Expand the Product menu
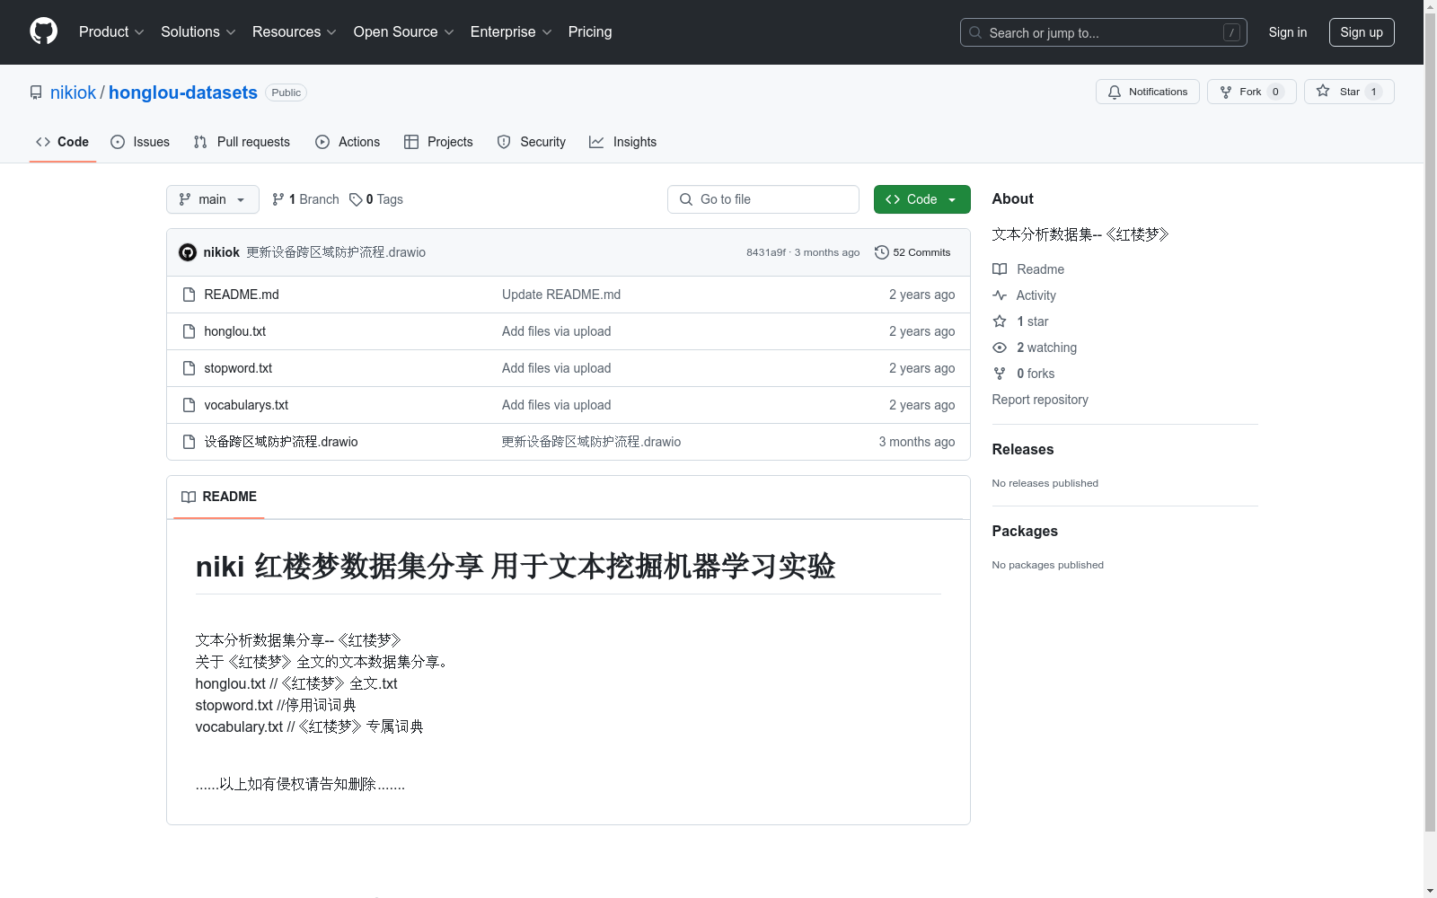 point(111,31)
